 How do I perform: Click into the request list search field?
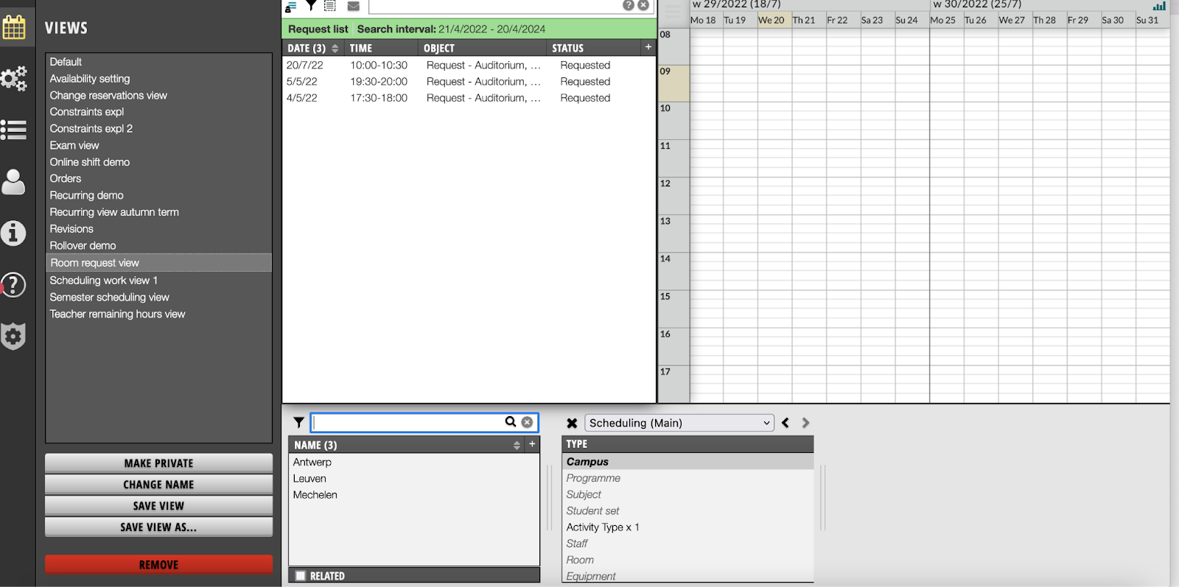coord(494,6)
